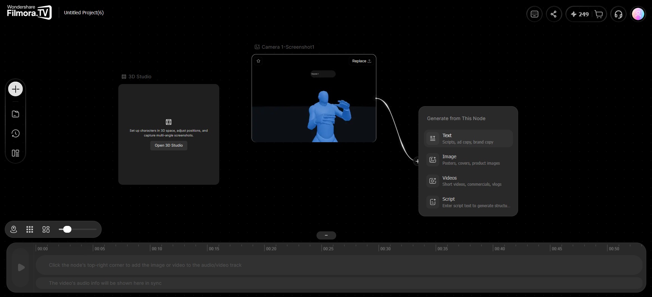This screenshot has height=297, width=652.
Task: Click the add node plus button in left sidebar
Action: 15,89
